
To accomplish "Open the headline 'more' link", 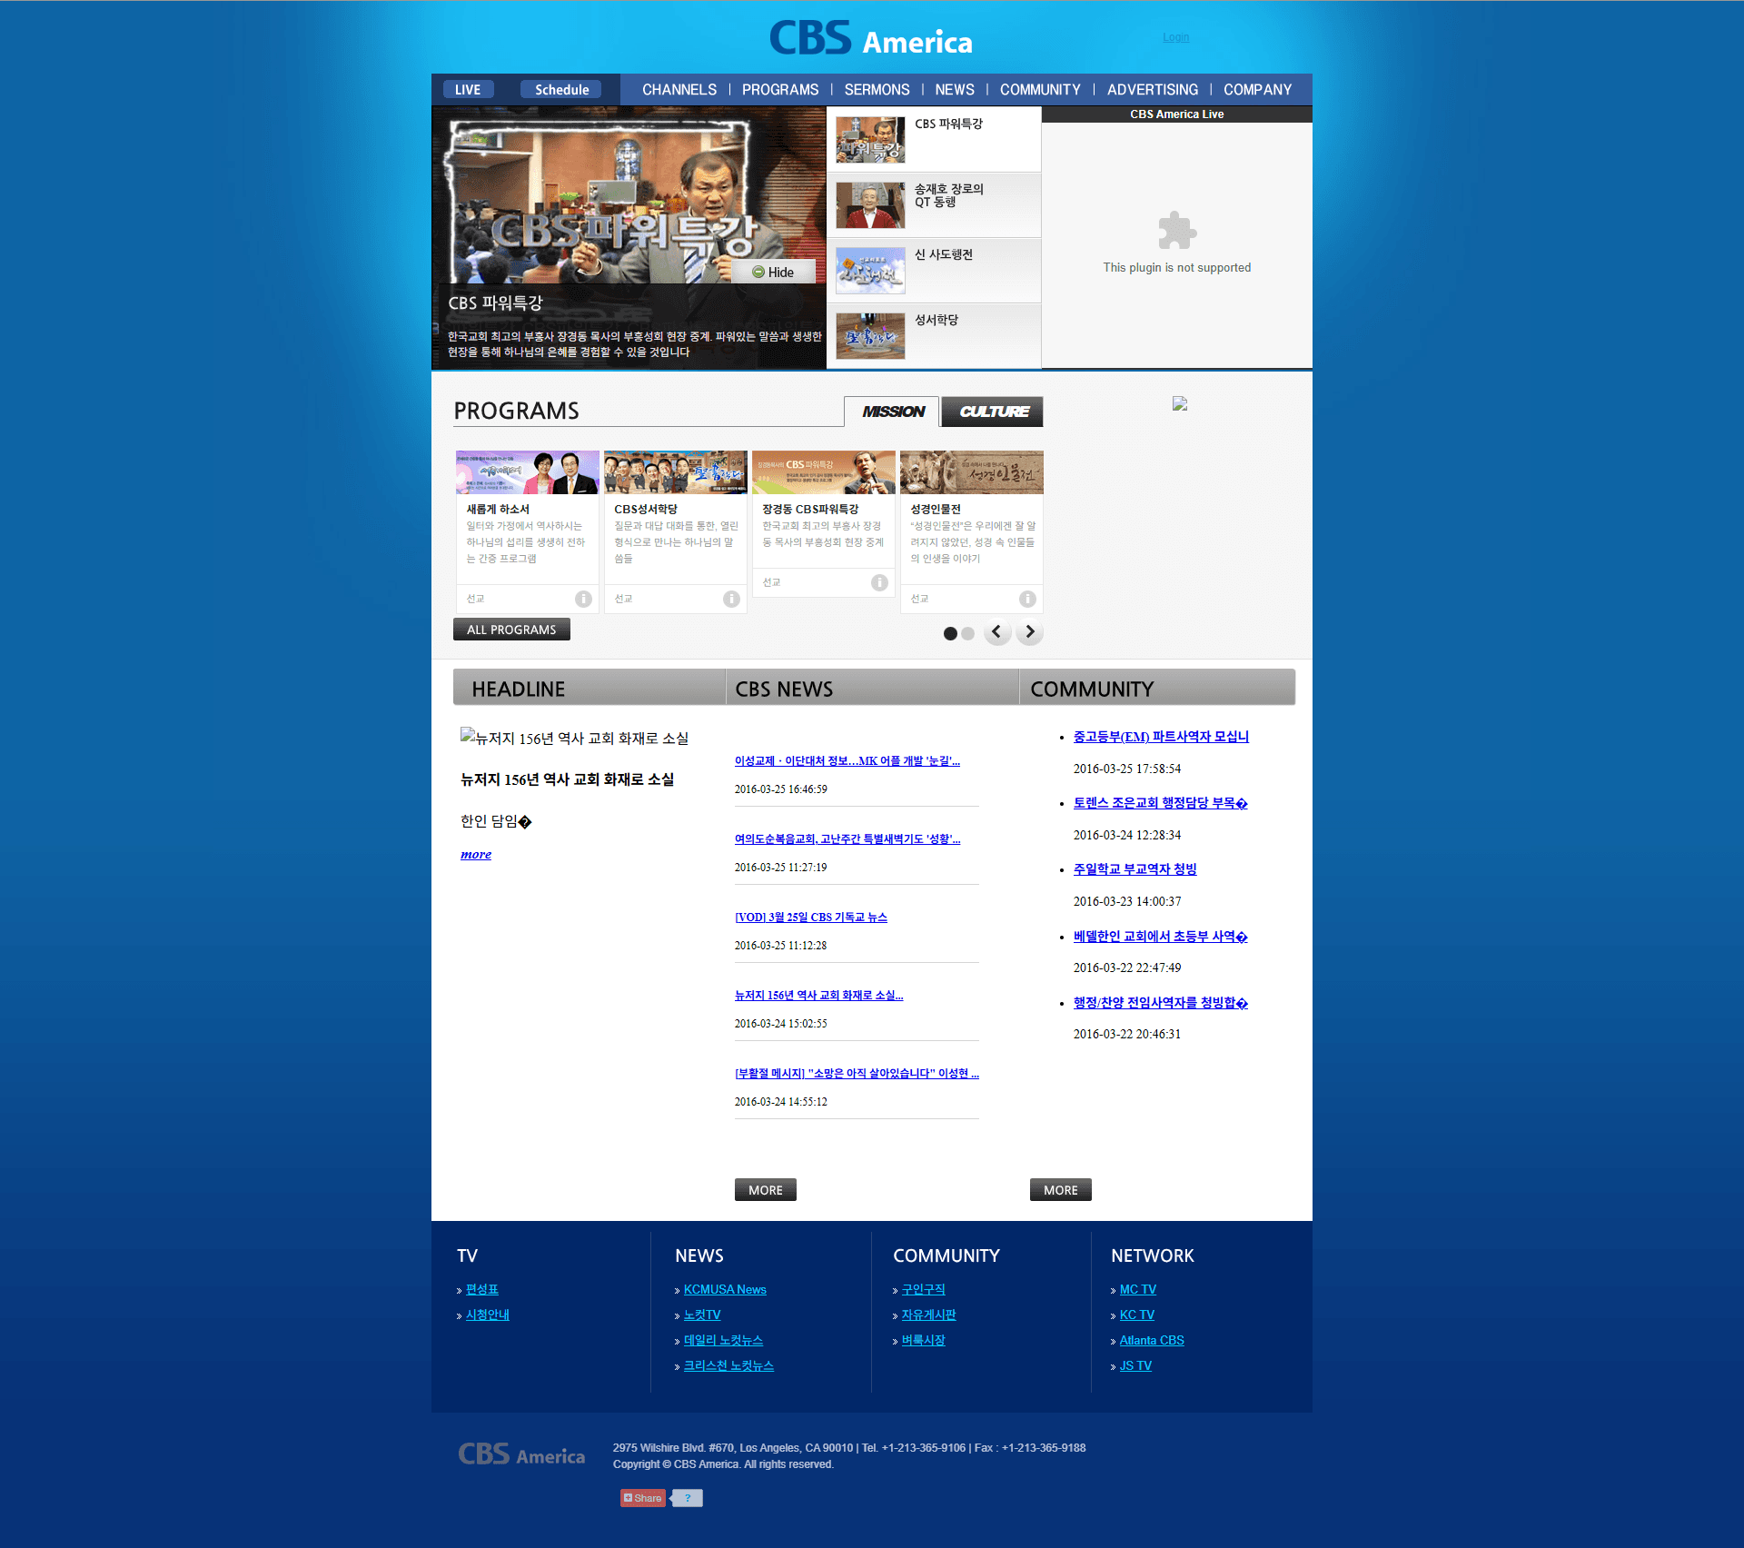I will click(x=476, y=854).
